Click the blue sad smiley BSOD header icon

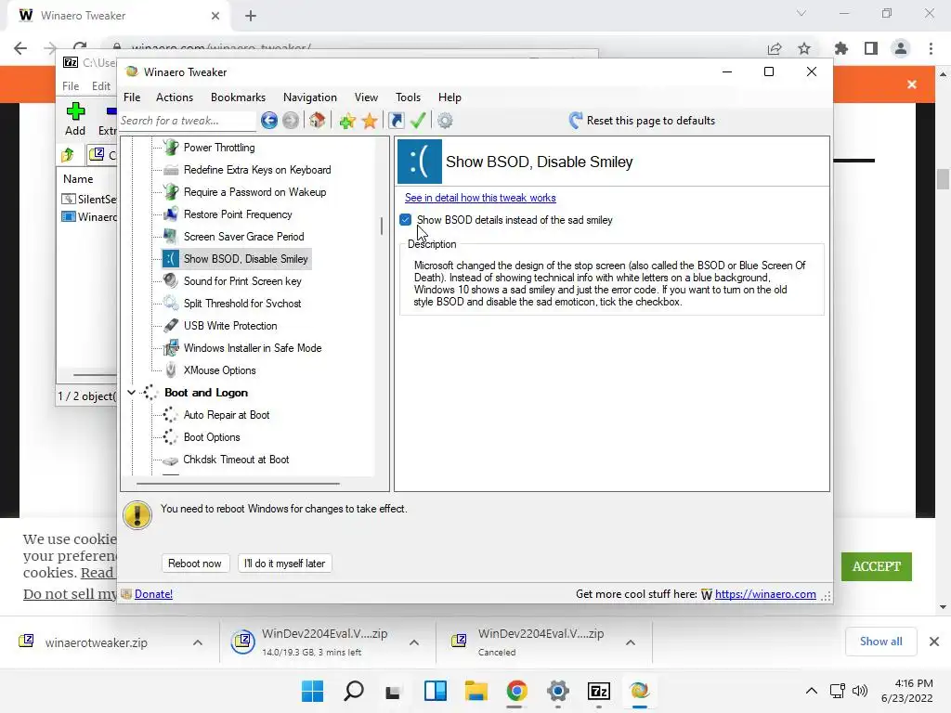coord(420,162)
